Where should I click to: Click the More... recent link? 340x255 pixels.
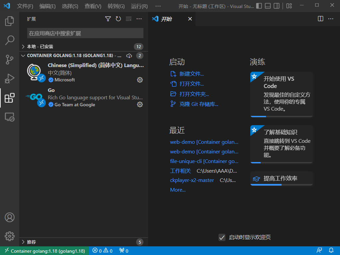178,190
